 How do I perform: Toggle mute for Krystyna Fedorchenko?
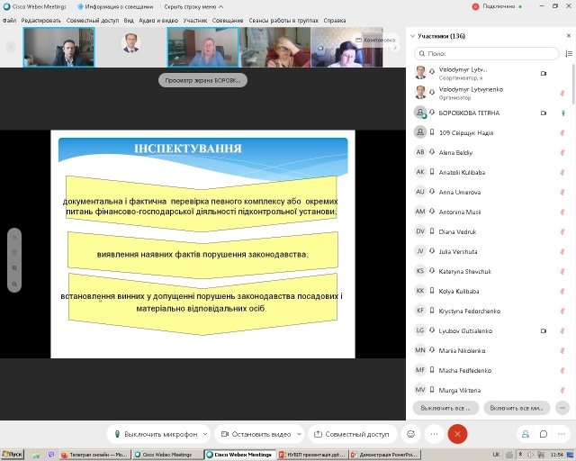pyautogui.click(x=562, y=312)
